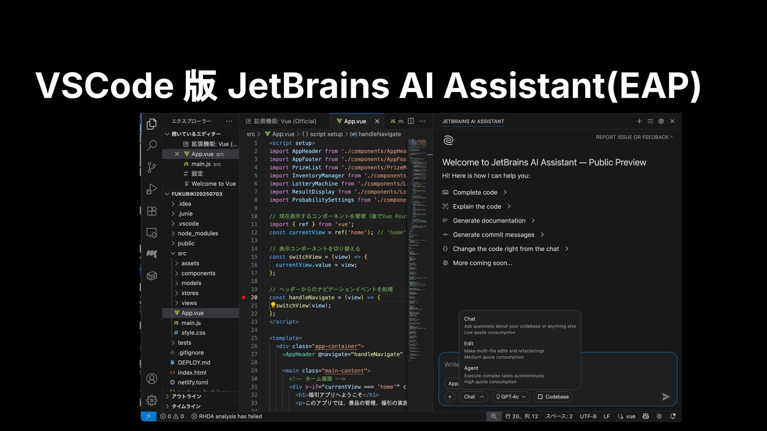767x431 pixels.
Task: Click the zoom magnifier in status bar
Action: pos(494,416)
